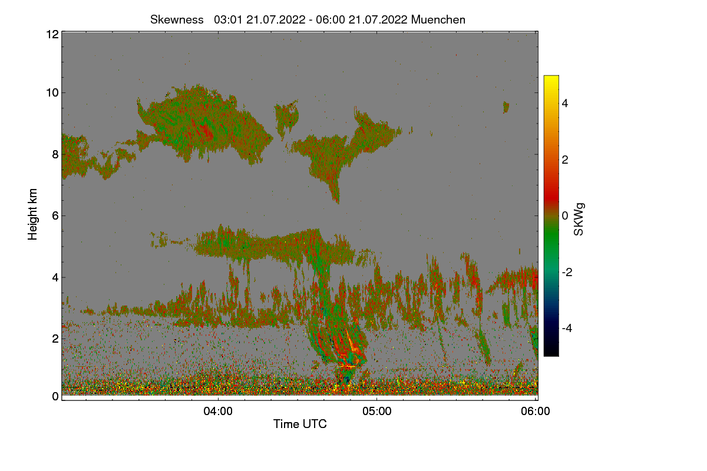707x471 pixels.
Task: Click the height axis label 12
Action: tap(52, 34)
